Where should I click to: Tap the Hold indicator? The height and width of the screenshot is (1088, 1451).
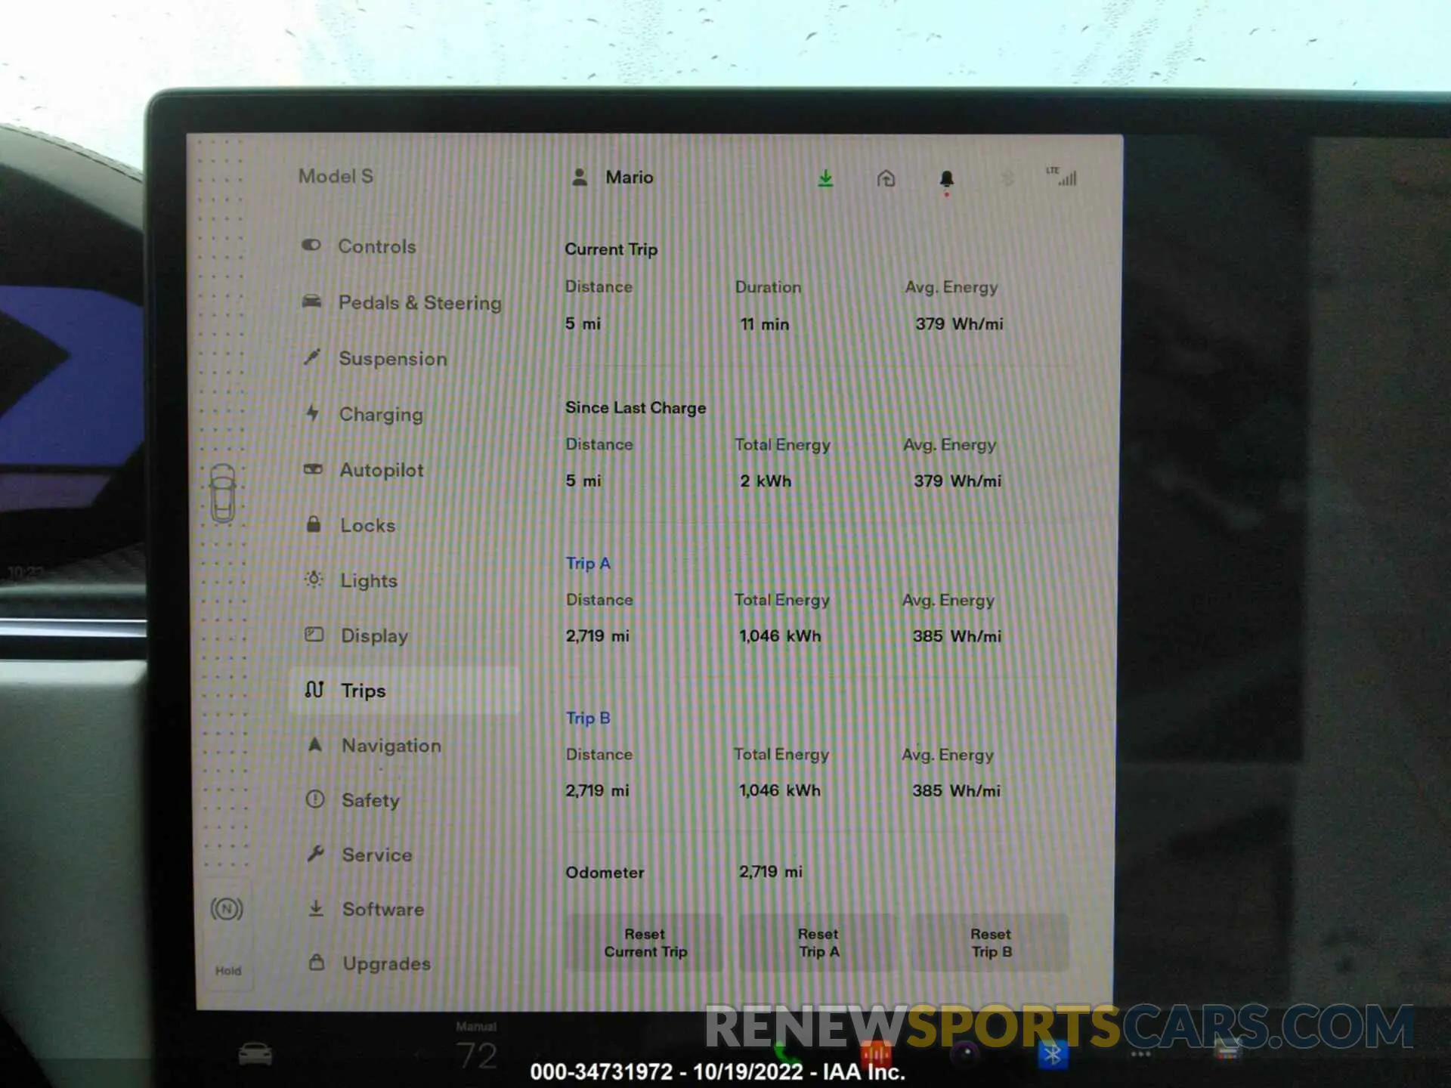(228, 971)
